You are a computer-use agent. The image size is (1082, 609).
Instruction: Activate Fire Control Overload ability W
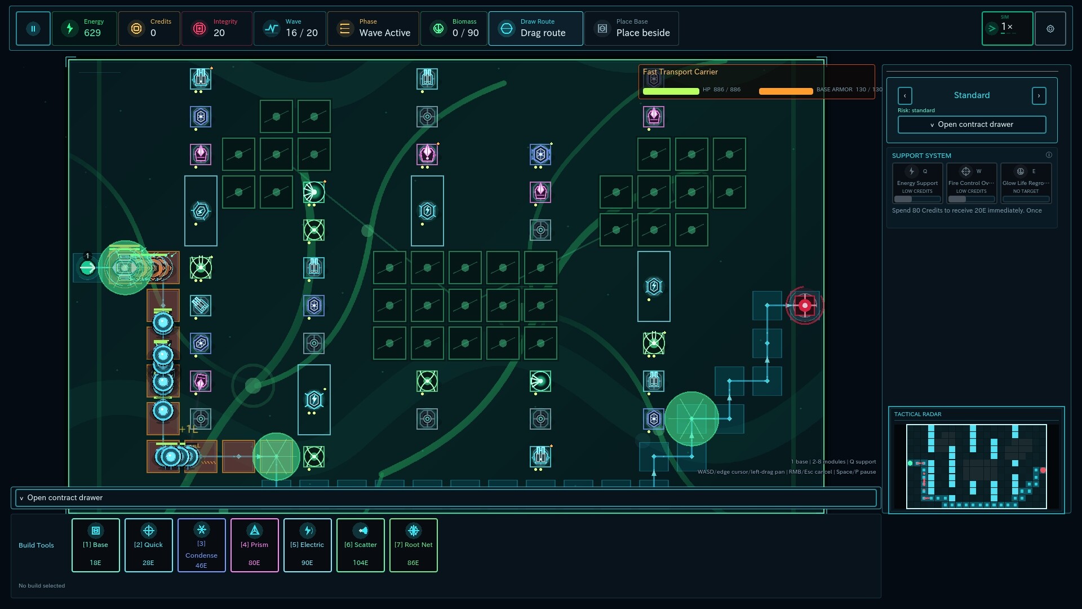pos(971,183)
